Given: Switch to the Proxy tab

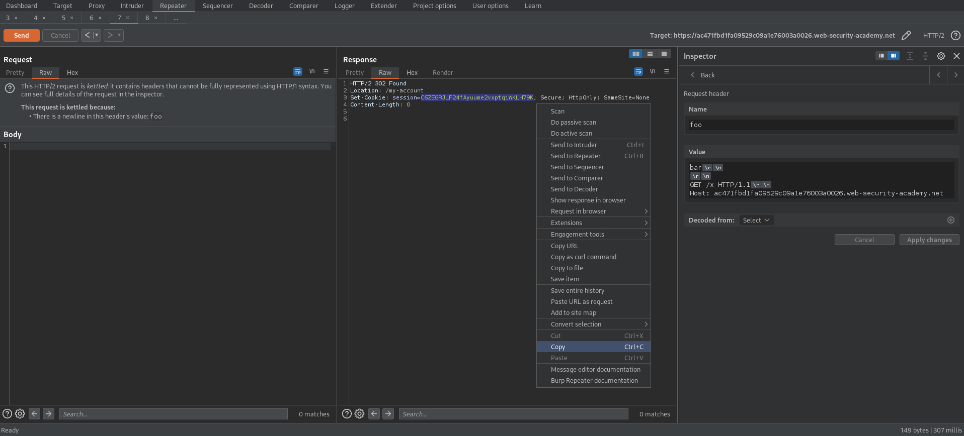Looking at the screenshot, I should [x=97, y=6].
